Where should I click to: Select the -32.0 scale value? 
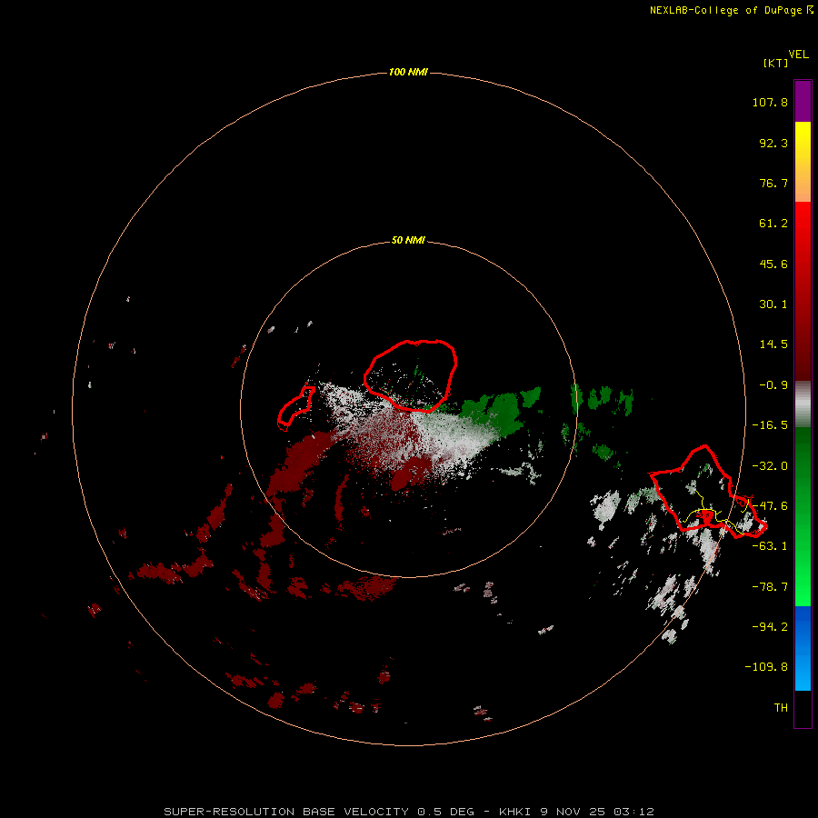[770, 466]
